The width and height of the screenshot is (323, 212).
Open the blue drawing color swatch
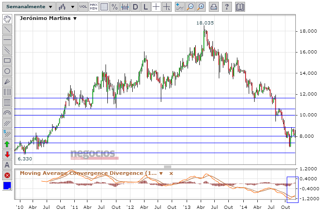[7, 186]
